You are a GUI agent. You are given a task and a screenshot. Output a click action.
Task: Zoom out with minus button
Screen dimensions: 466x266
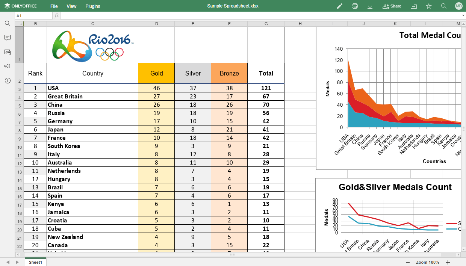[x=408, y=262]
